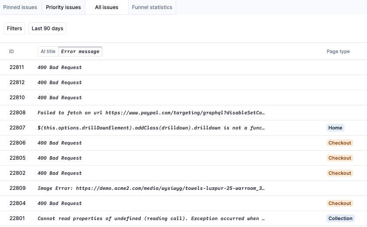Screen dimensions: 367x227
Task: Toggle column to AI title
Action: click(x=48, y=51)
